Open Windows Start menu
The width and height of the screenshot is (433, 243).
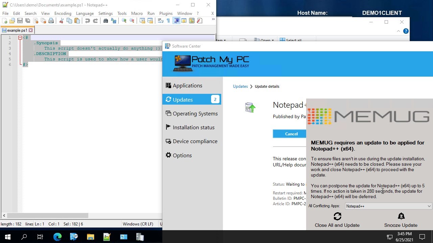coord(7,237)
